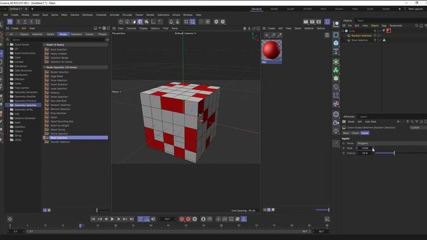Viewport: 427px width, 240px height.
Task: Toggle the Cube object enable checkmark
Action: click(x=381, y=31)
